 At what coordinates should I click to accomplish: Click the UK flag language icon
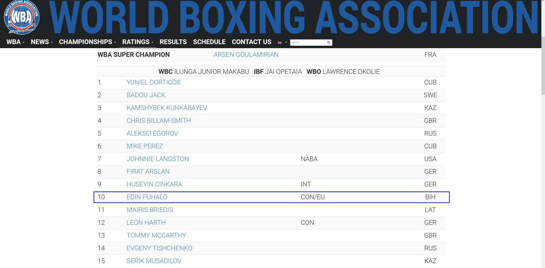[280, 43]
